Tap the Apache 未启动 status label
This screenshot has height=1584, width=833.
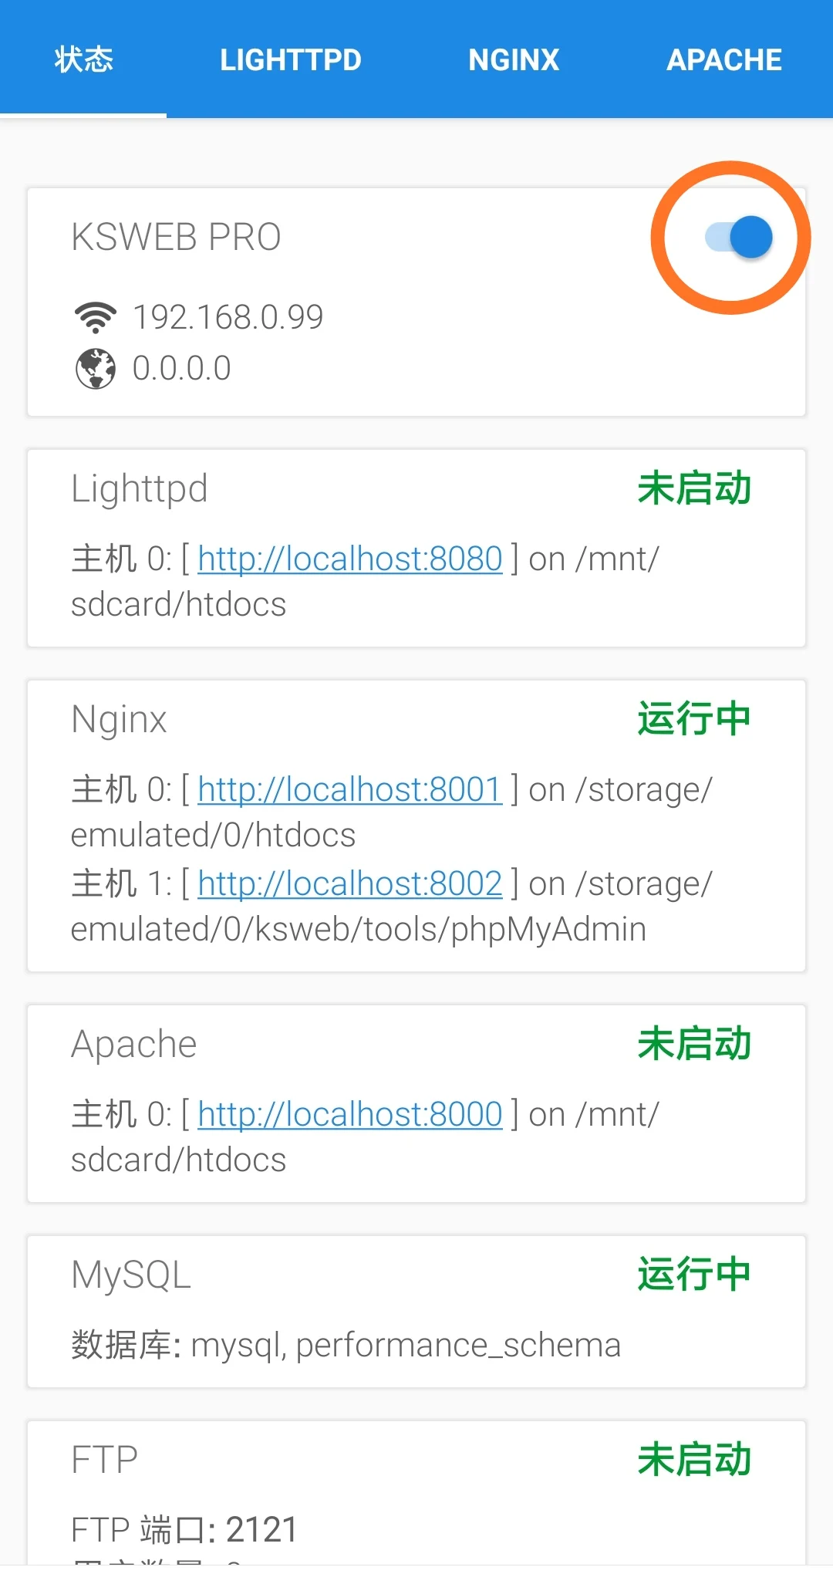(x=694, y=1044)
